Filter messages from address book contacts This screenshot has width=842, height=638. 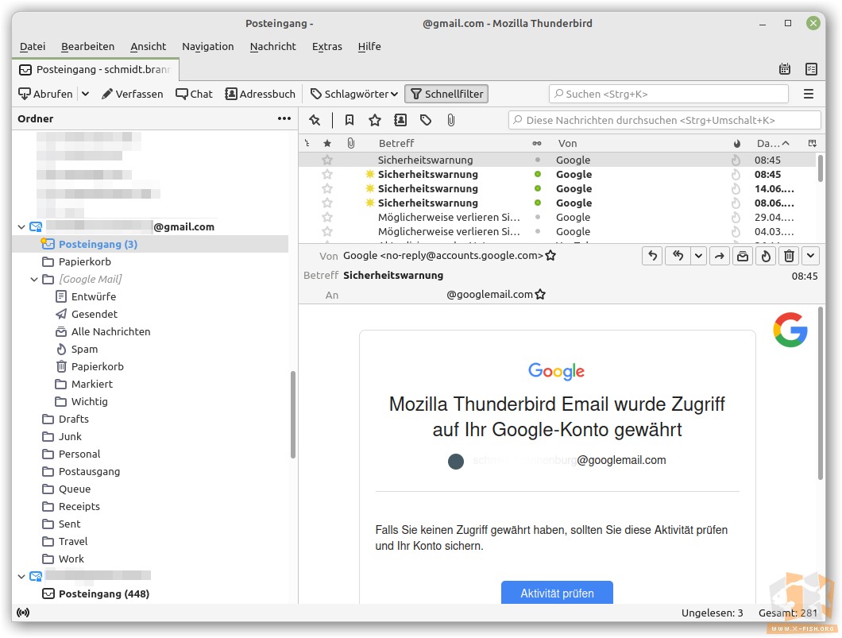pyautogui.click(x=400, y=120)
